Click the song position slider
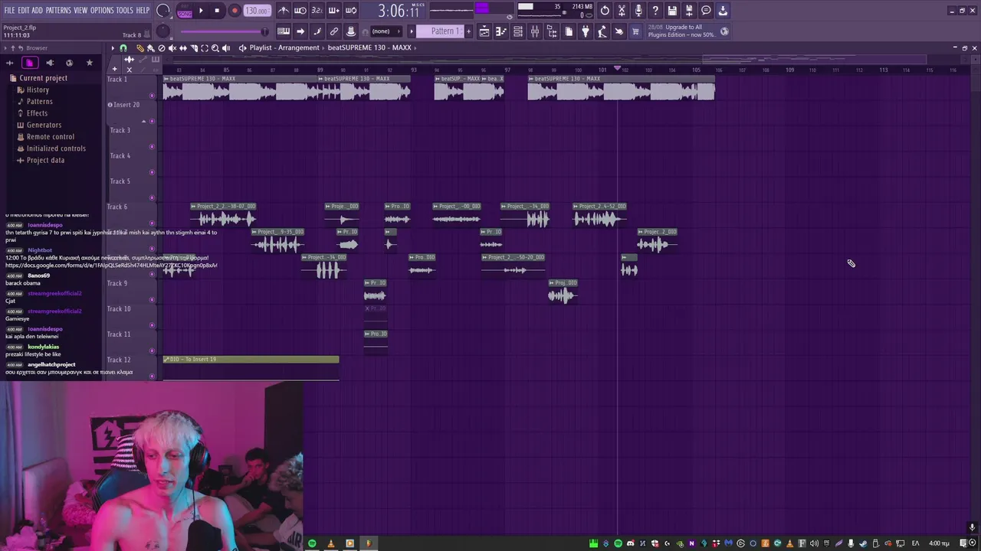 pyautogui.click(x=224, y=31)
